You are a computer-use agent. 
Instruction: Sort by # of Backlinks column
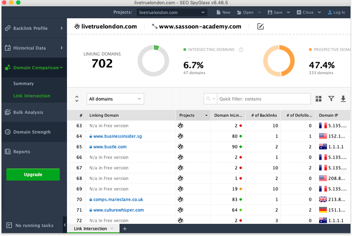(x=263, y=115)
